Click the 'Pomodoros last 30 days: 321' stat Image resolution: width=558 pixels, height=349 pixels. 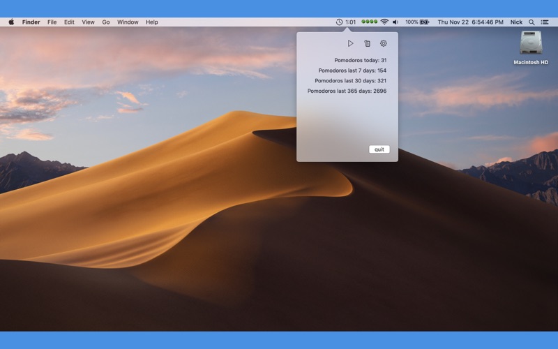point(351,81)
